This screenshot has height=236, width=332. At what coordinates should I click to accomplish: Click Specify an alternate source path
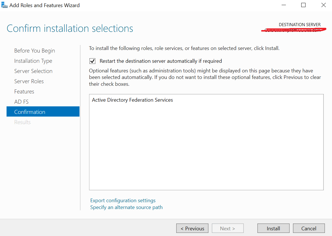click(x=126, y=207)
